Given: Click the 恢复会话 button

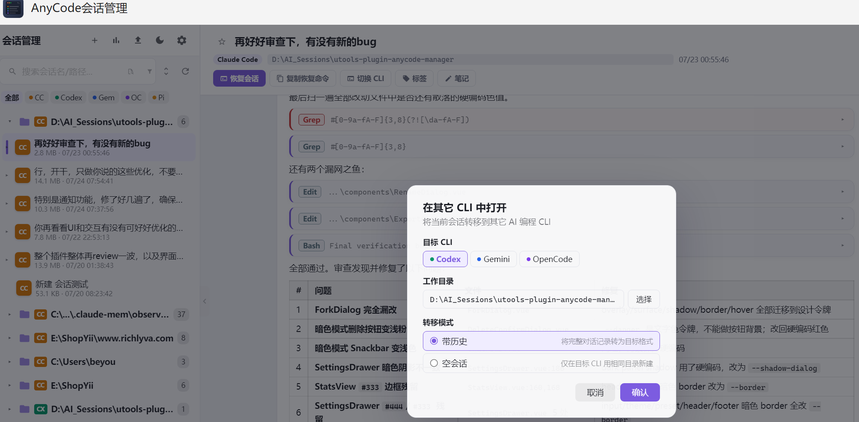Looking at the screenshot, I should pyautogui.click(x=239, y=79).
